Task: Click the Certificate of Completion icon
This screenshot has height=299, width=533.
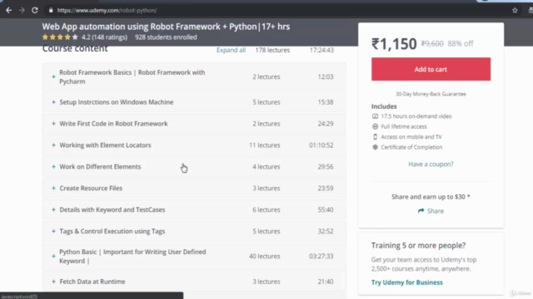Action: pyautogui.click(x=375, y=147)
